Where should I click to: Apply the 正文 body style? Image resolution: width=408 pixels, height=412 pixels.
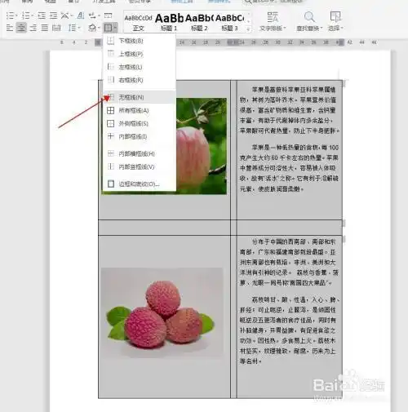click(x=139, y=22)
